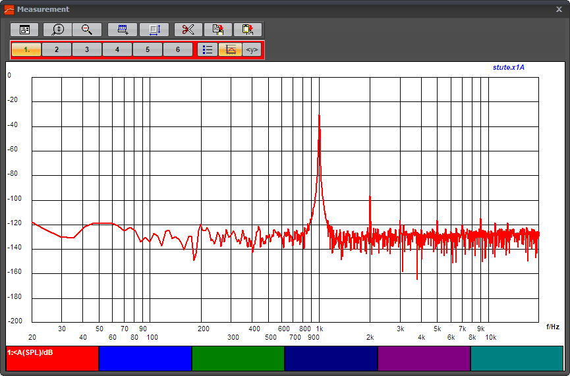Screen dimensions: 570x376
Task: Close the Measurement window
Action: tap(559, 9)
